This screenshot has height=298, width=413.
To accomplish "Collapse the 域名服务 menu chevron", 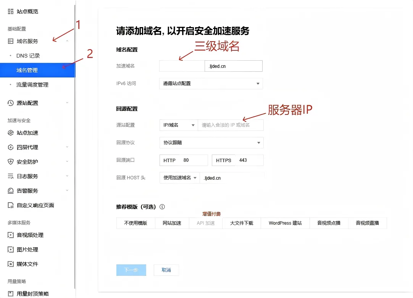I will point(67,41).
